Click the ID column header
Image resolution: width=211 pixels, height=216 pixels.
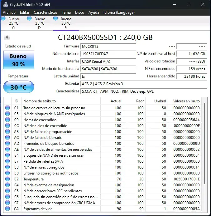[x=17, y=101]
